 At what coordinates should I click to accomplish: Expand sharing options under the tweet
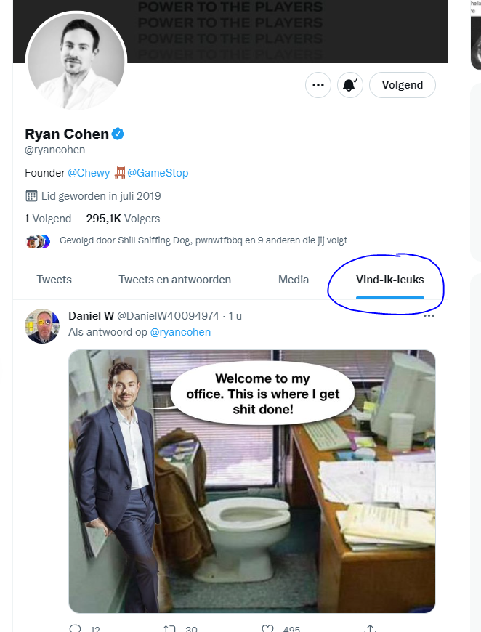pos(369,627)
